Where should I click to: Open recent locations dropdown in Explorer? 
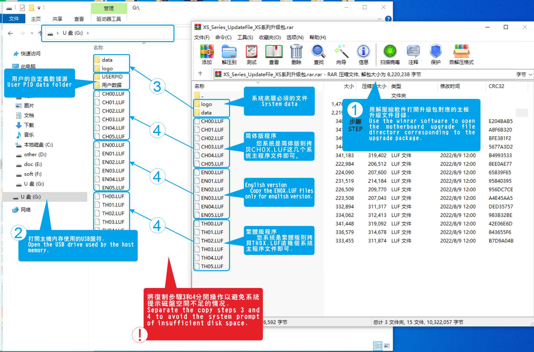pos(32,33)
